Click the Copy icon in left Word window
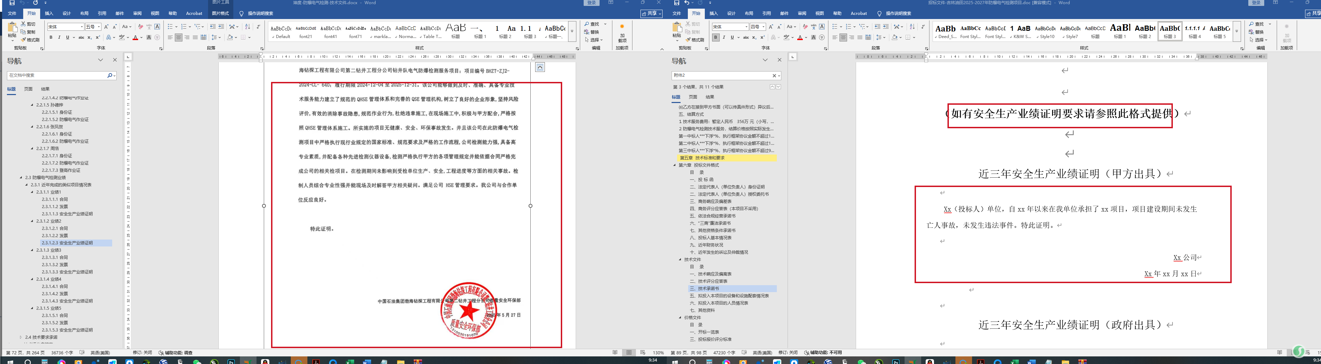The height and width of the screenshot is (364, 1321). coord(24,32)
